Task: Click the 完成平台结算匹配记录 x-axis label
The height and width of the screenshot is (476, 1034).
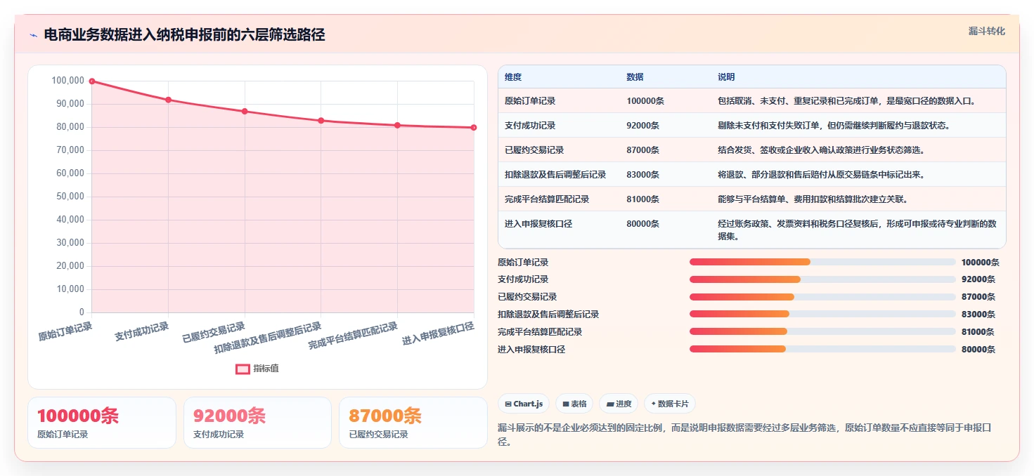Action: [353, 336]
